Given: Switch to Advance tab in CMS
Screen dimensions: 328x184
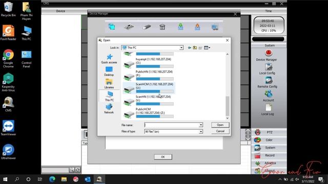Looking at the screenshot, I should pos(269,163).
